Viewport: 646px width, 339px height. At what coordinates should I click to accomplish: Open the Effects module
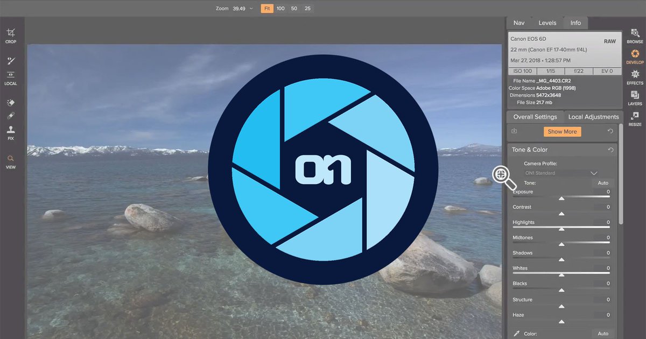[x=635, y=77]
